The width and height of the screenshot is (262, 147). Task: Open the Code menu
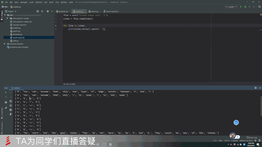click(32, 2)
